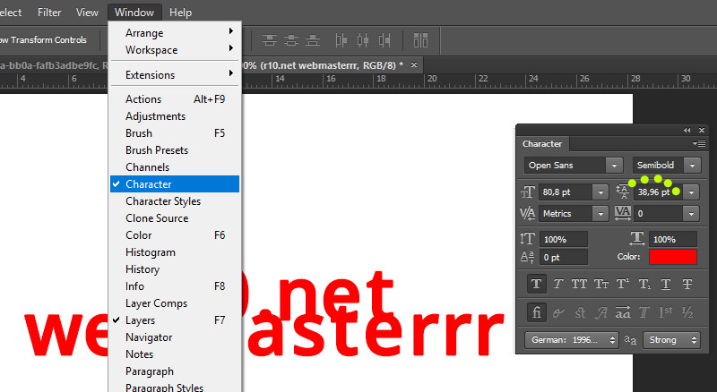This screenshot has width=717, height=392.
Task: Open the tracking value 0 dropdown
Action: [x=691, y=213]
